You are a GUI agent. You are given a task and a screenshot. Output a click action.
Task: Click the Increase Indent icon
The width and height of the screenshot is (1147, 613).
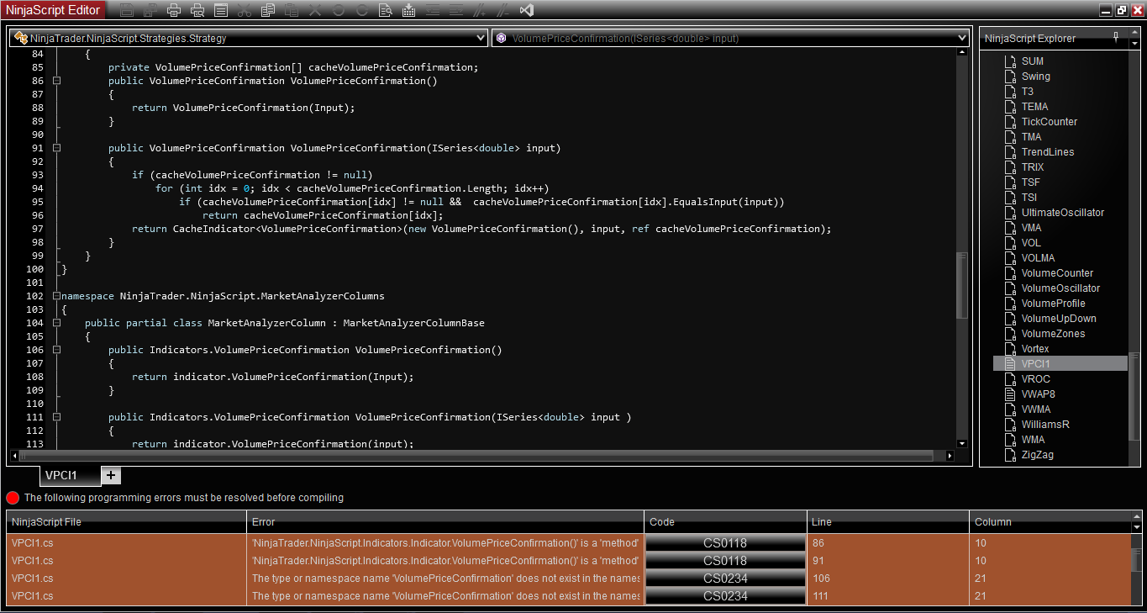click(455, 11)
